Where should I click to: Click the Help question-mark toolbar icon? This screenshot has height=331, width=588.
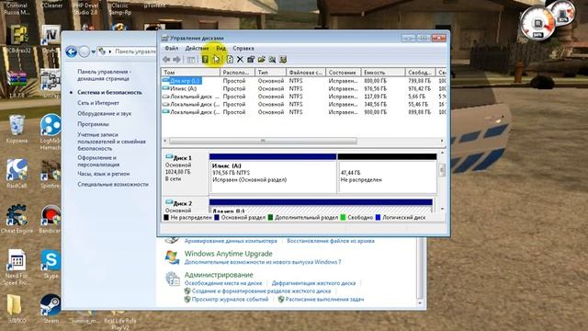coord(205,59)
